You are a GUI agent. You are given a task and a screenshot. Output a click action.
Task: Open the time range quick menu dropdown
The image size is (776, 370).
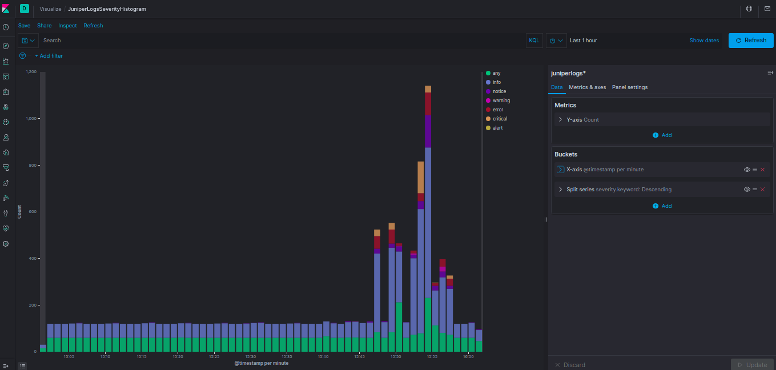tap(556, 41)
